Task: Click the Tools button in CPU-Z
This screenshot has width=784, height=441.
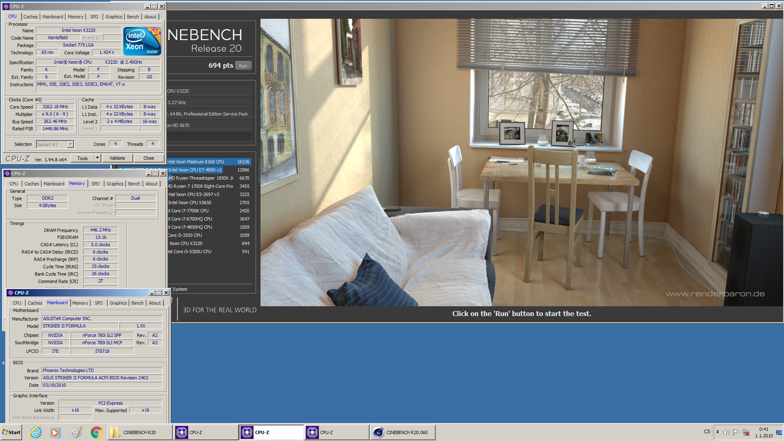Action: click(82, 158)
